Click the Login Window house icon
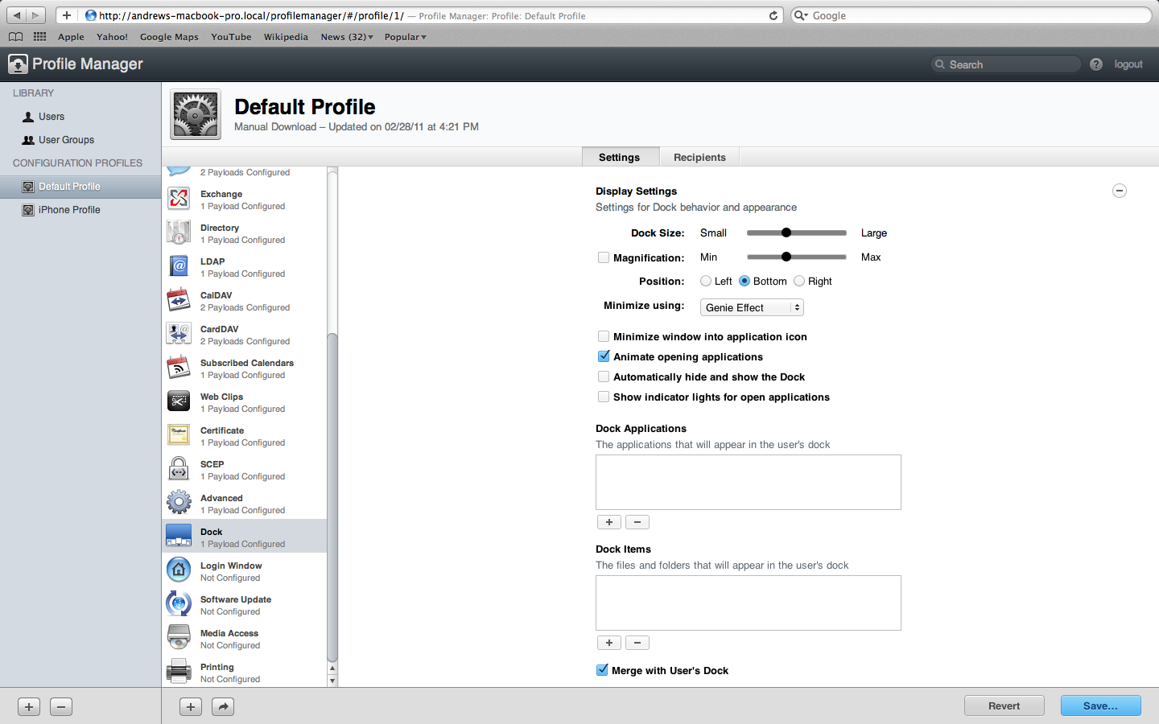The width and height of the screenshot is (1159, 724). 179,570
